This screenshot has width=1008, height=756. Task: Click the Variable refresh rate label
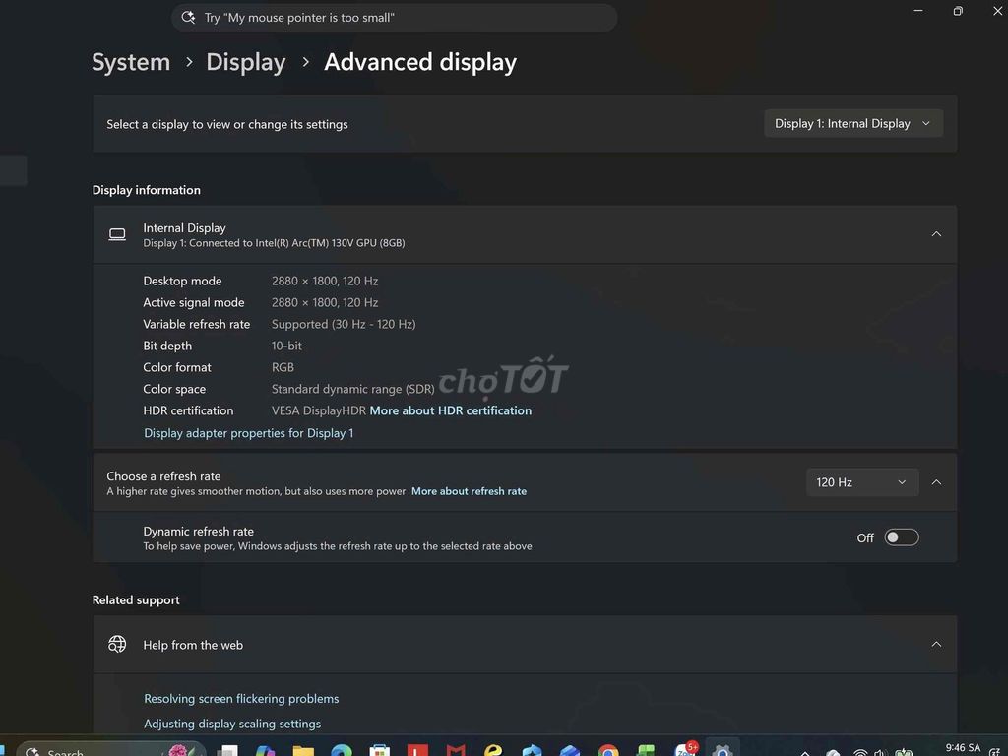pos(197,324)
